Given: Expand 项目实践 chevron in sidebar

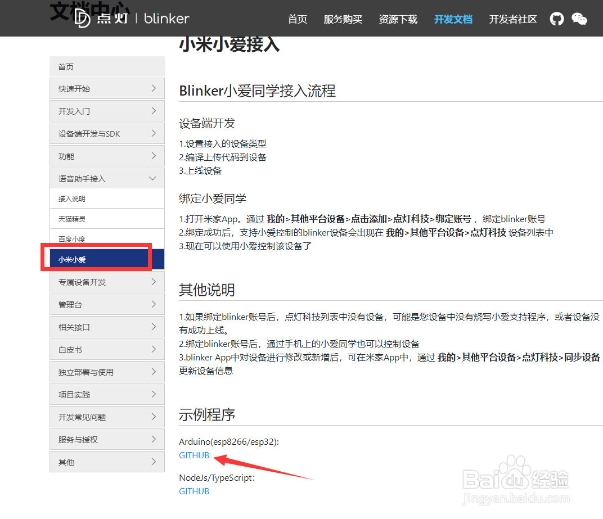Looking at the screenshot, I should (x=154, y=394).
